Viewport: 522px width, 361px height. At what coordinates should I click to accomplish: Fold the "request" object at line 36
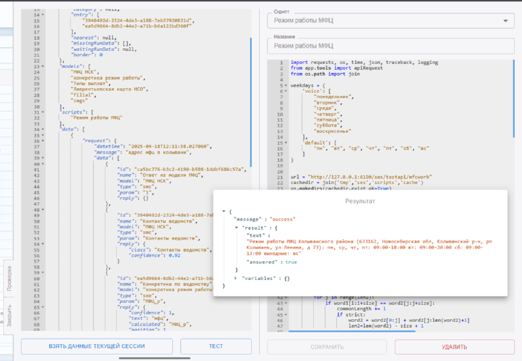(x=44, y=140)
